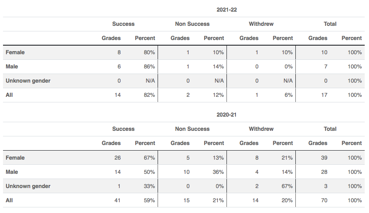Select the Success header in the 2021-22 table

tap(123, 24)
